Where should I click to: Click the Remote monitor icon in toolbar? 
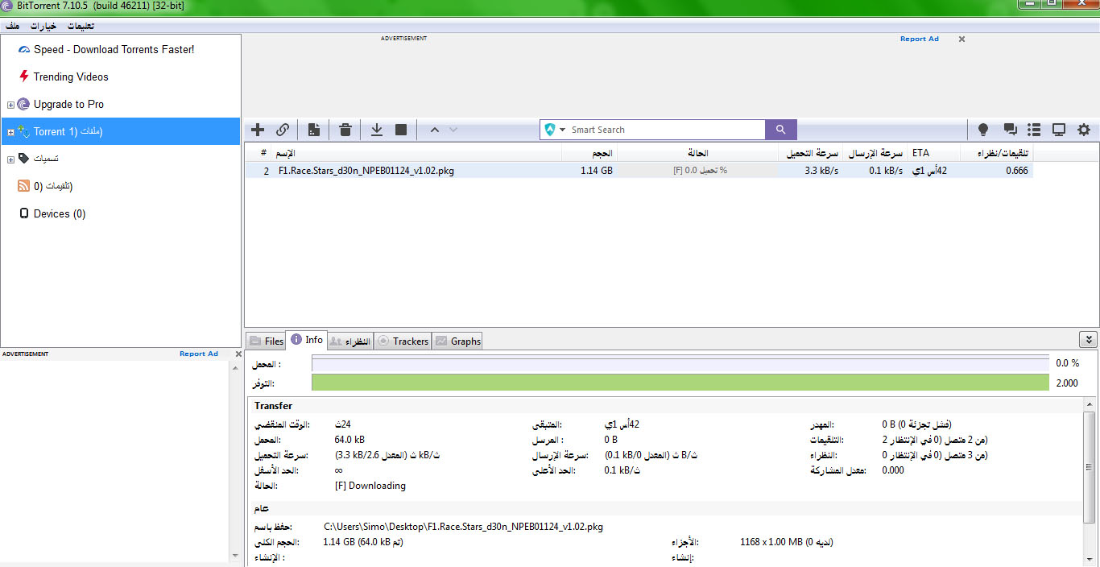pyautogui.click(x=1059, y=130)
